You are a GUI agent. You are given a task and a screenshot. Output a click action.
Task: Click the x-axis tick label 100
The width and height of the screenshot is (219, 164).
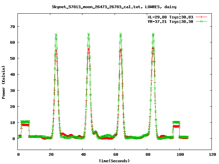pos(180,154)
